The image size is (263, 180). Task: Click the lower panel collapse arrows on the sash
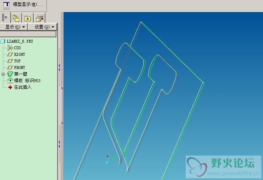pyautogui.click(x=59, y=144)
